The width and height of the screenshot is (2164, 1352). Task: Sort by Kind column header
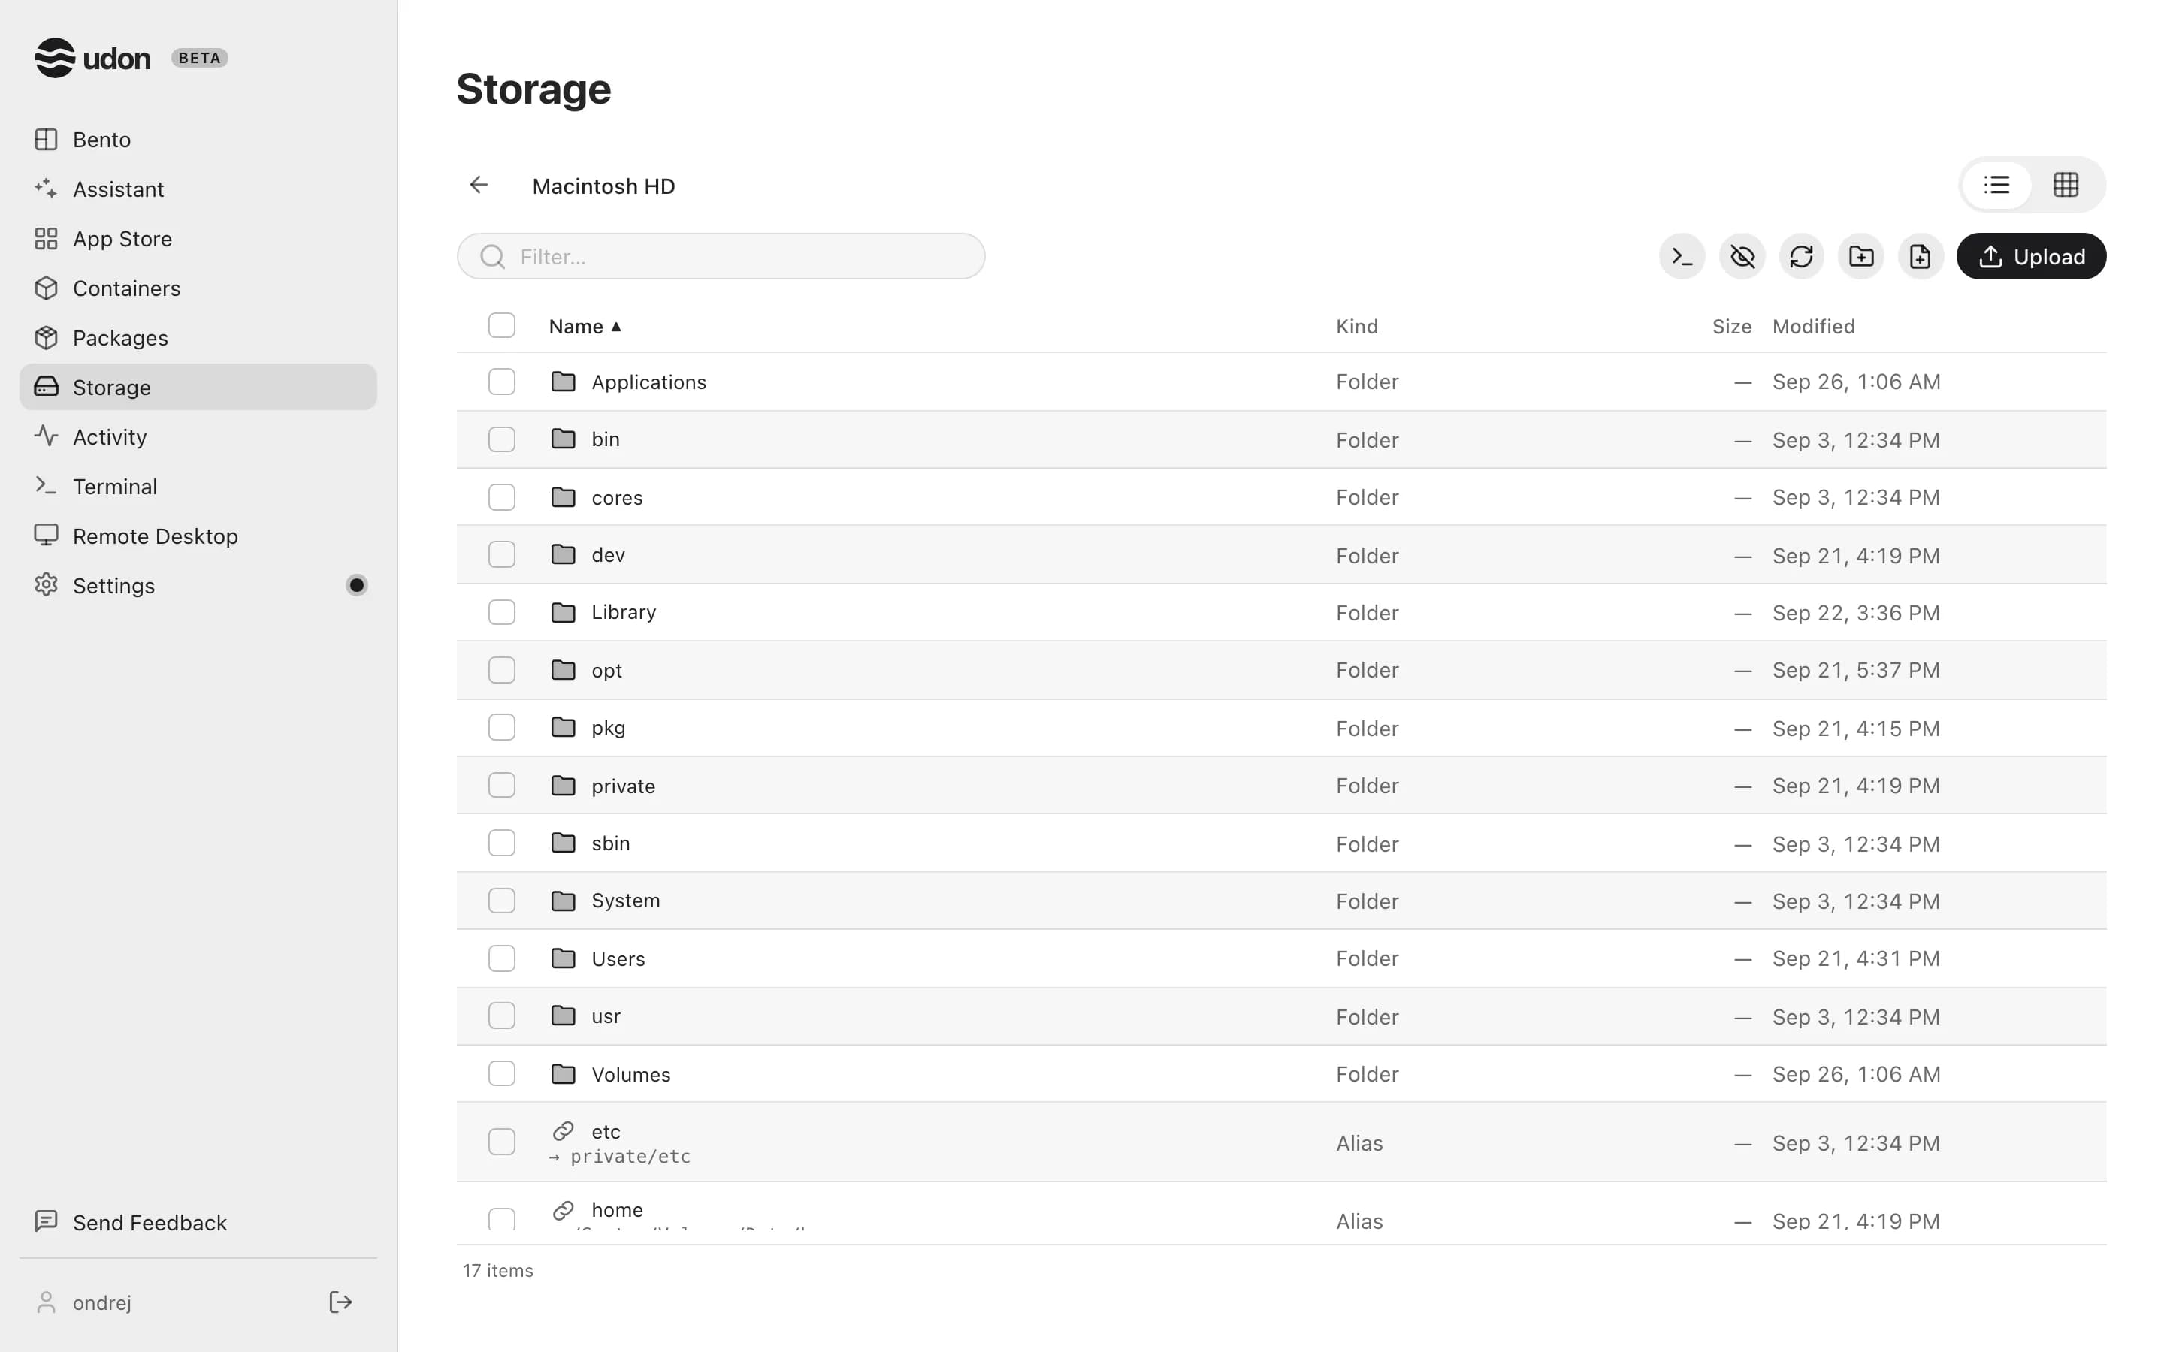tap(1356, 327)
